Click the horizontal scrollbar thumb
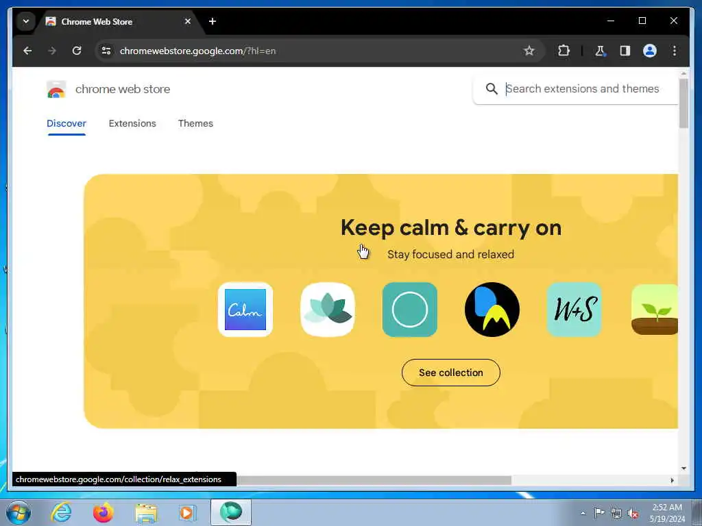Image resolution: width=702 pixels, height=526 pixels. (374, 480)
